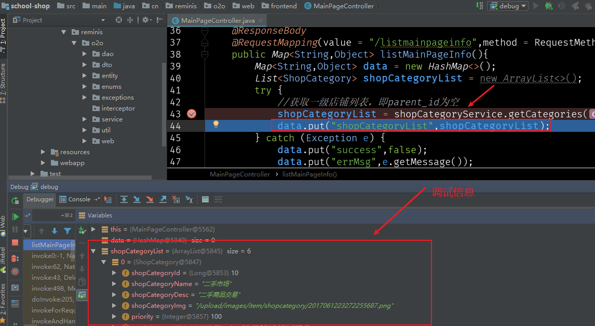Click MainPageController in the editor breadcrumb
Viewport: 595px width, 326px height.
[x=240, y=174]
